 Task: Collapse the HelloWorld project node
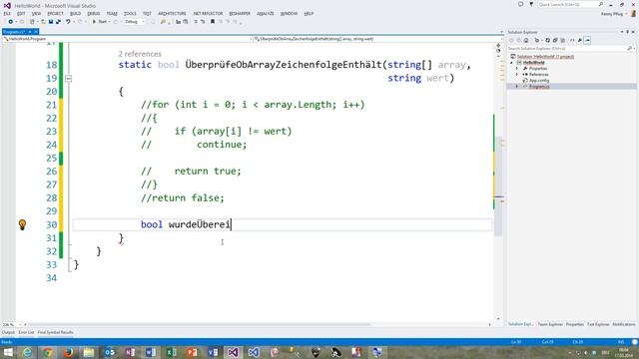512,63
